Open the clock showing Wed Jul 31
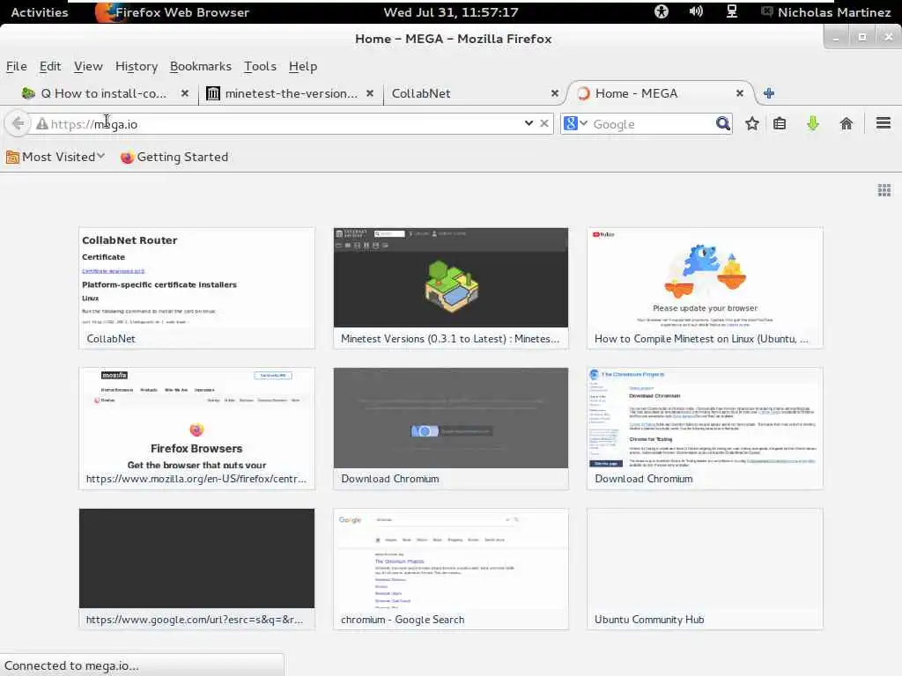 click(x=450, y=12)
